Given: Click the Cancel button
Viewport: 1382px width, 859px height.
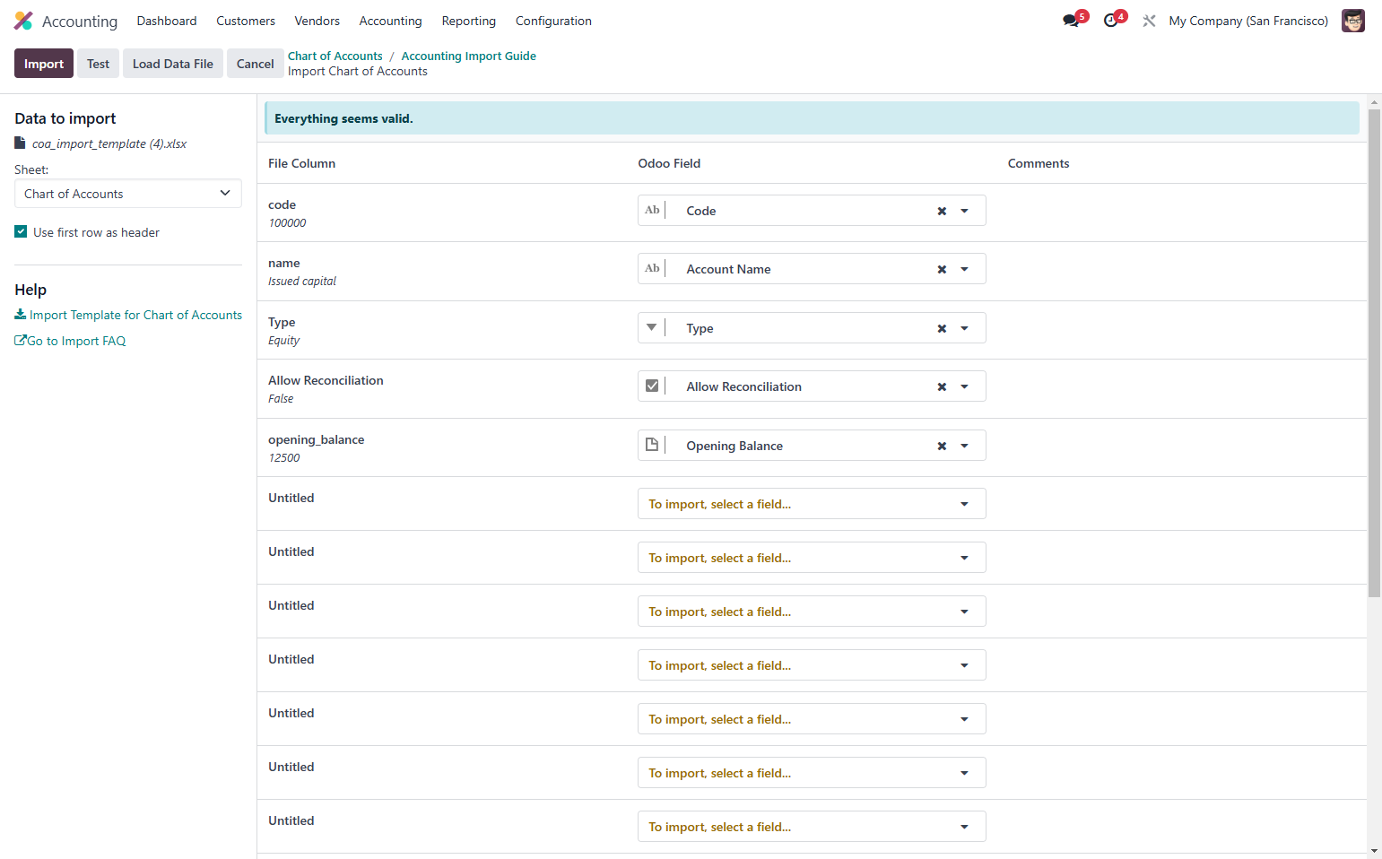Looking at the screenshot, I should tap(256, 64).
